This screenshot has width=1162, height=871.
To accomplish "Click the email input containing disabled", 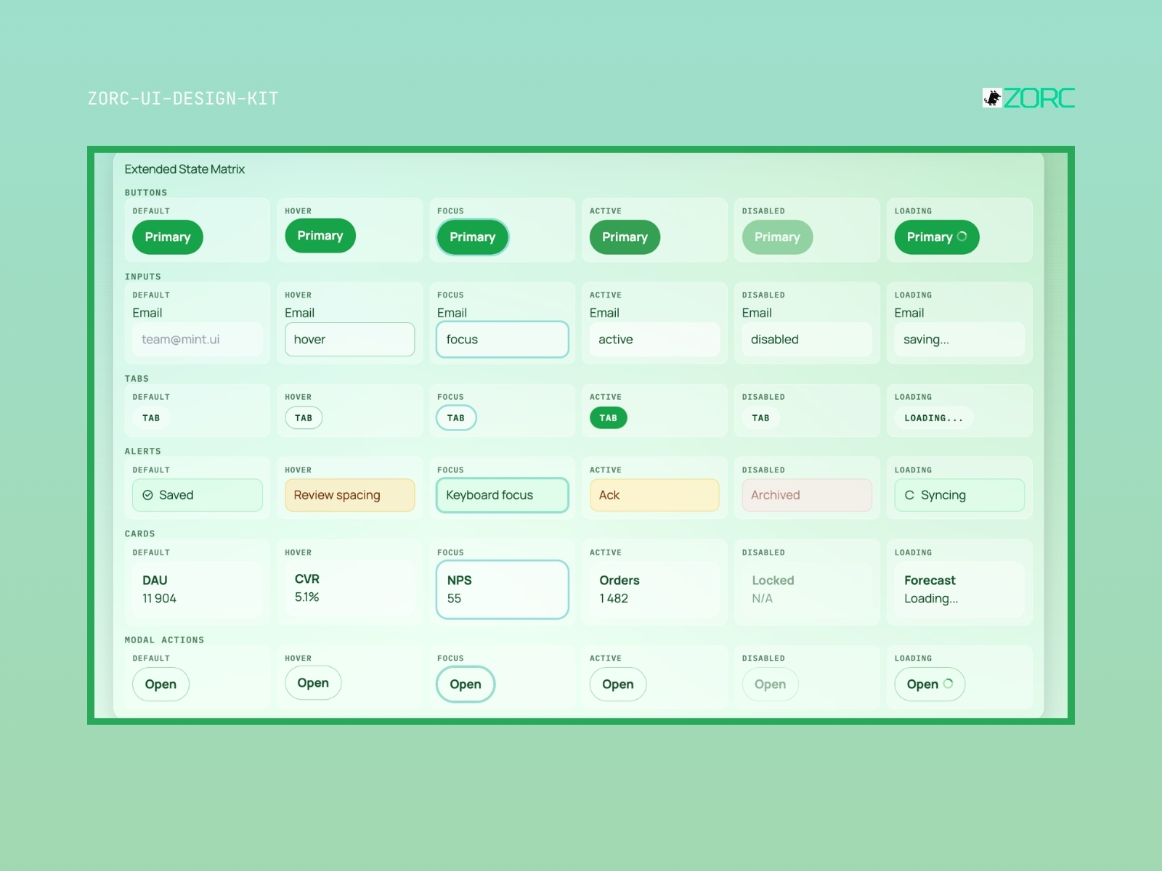I will point(807,340).
